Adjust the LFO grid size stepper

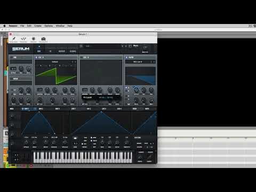click(x=75, y=143)
